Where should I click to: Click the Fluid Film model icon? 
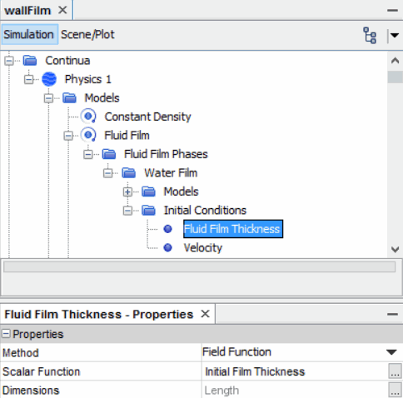pyautogui.click(x=88, y=135)
